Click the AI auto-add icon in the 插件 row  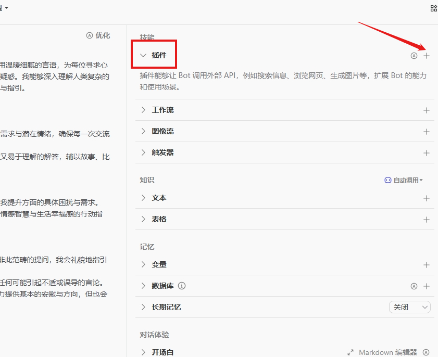[414, 56]
